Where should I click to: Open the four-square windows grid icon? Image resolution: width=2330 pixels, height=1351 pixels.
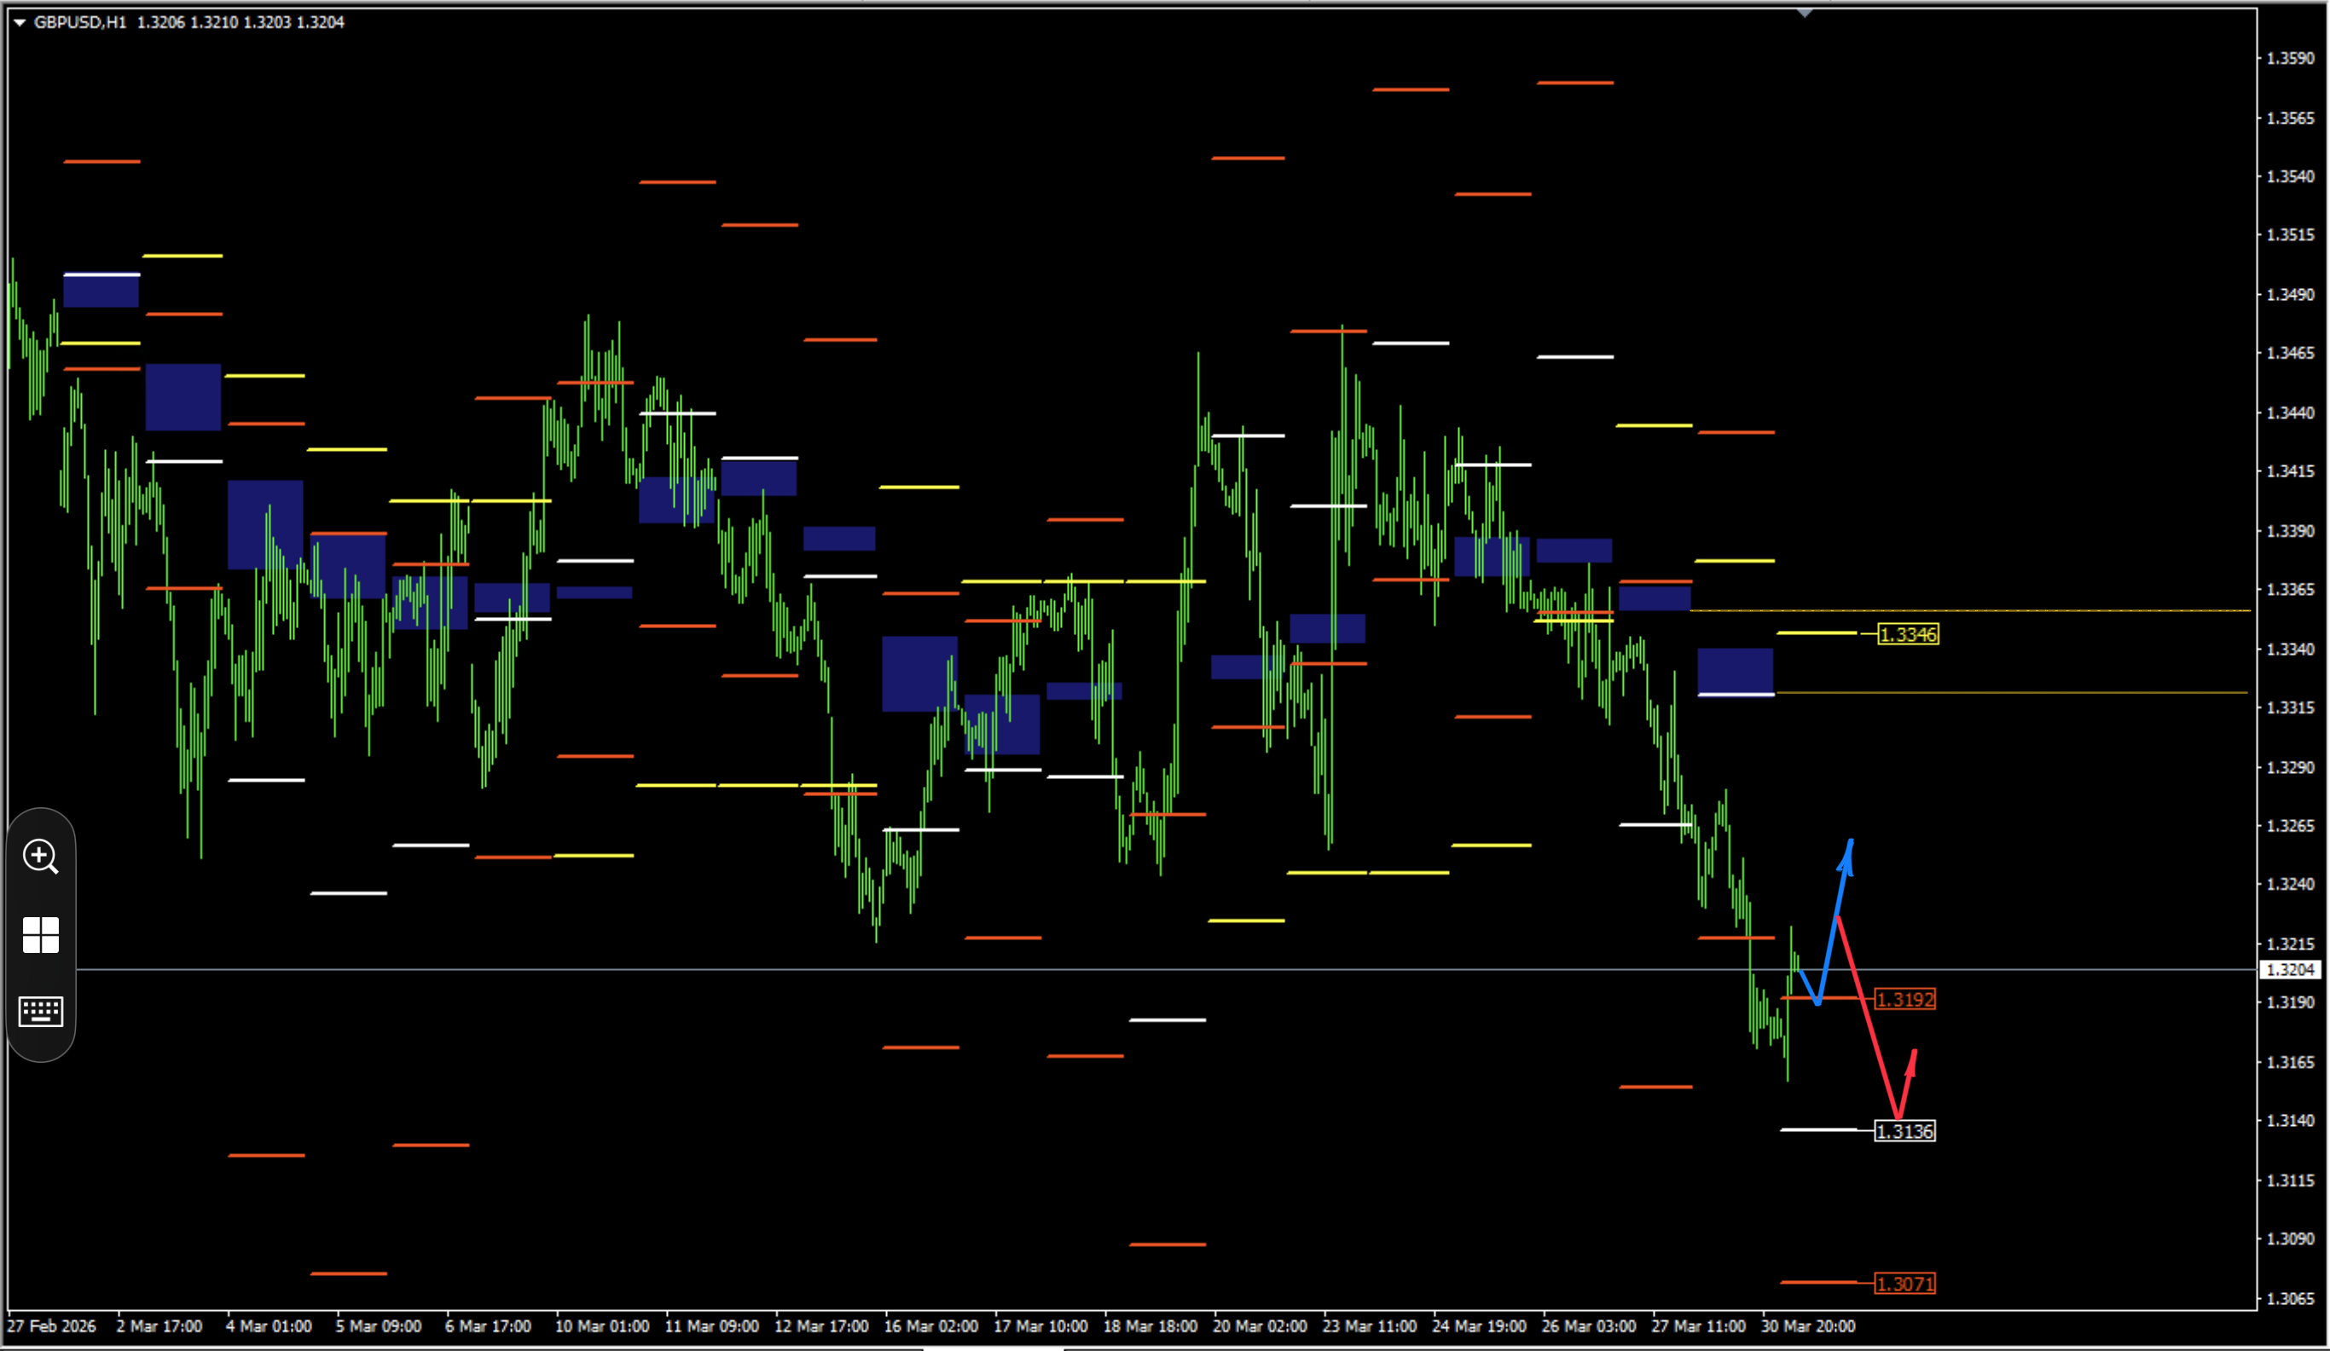[41, 935]
